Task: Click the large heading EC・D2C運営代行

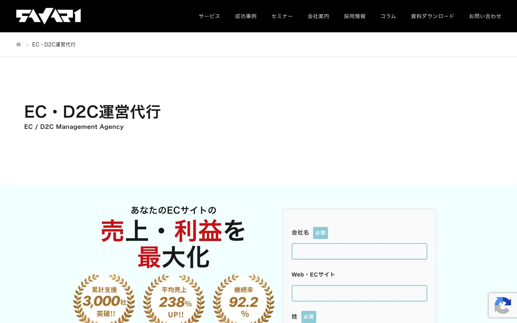Action: pyautogui.click(x=92, y=112)
